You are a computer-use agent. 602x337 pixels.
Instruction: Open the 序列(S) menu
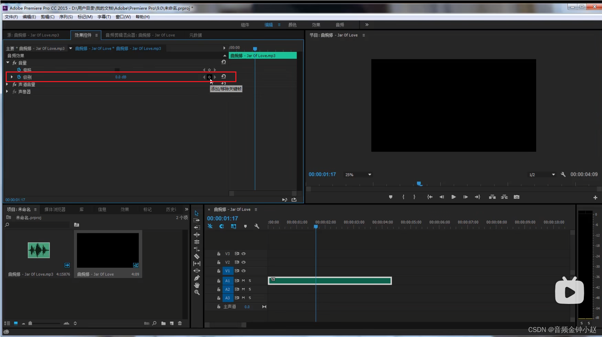coord(66,17)
